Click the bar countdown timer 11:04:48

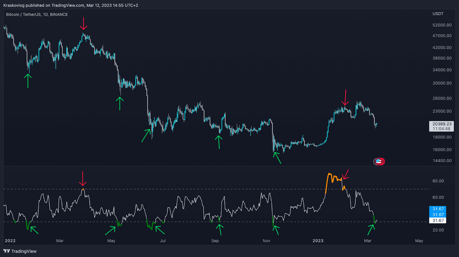tap(442, 129)
